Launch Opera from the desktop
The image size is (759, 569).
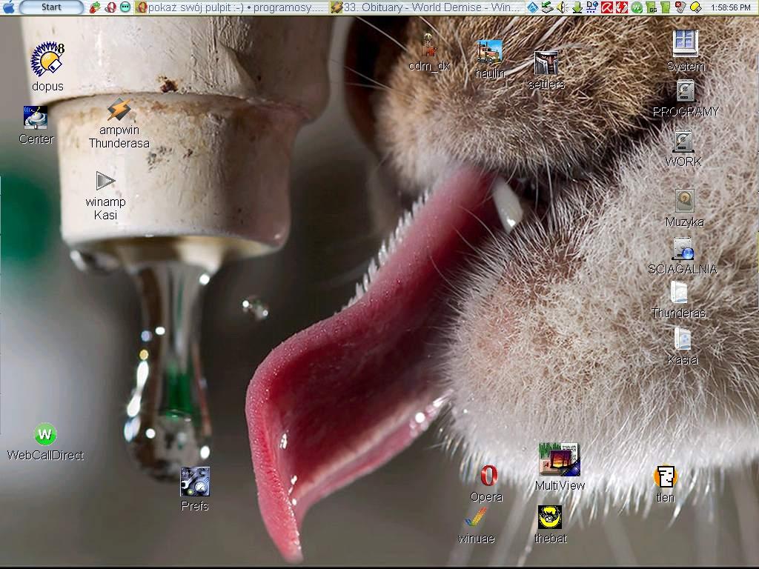[x=487, y=483]
